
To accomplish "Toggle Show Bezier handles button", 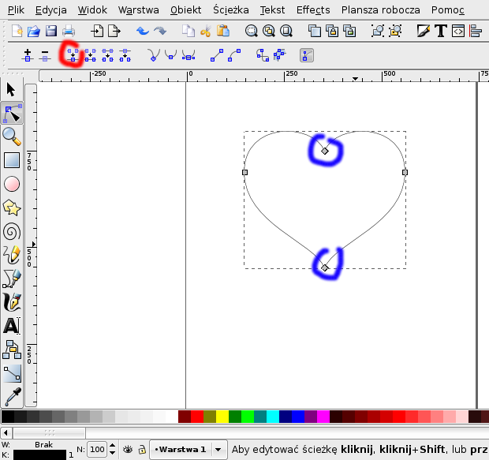I will pyautogui.click(x=306, y=55).
